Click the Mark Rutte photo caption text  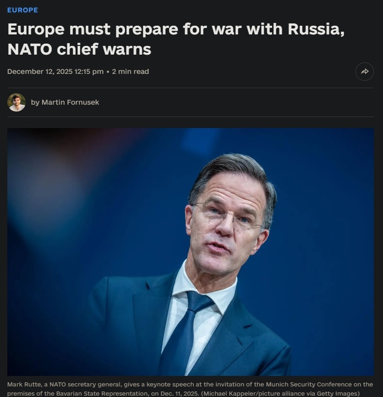pyautogui.click(x=190, y=389)
